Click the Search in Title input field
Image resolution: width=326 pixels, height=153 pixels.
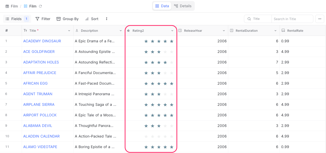[292, 19]
